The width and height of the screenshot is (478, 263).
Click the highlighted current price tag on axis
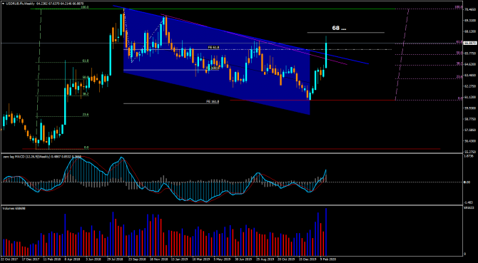469,43
